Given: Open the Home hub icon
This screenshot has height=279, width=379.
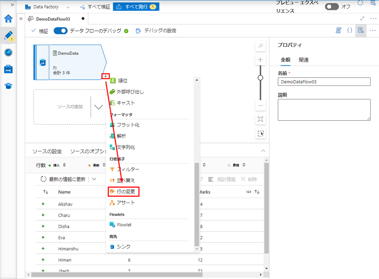Looking at the screenshot, I should pyautogui.click(x=8, y=18).
